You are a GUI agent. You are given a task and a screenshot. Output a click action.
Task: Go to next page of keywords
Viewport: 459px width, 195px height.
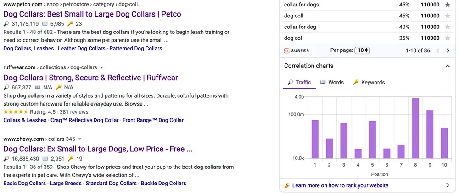(x=448, y=50)
